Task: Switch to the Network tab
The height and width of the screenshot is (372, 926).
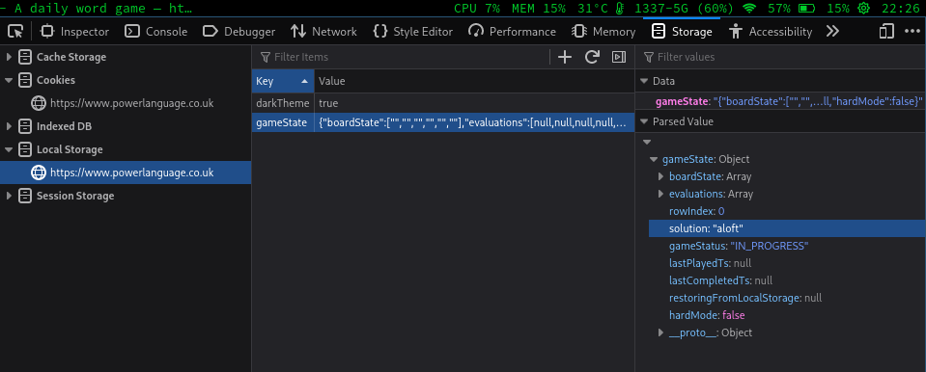Action: [323, 31]
